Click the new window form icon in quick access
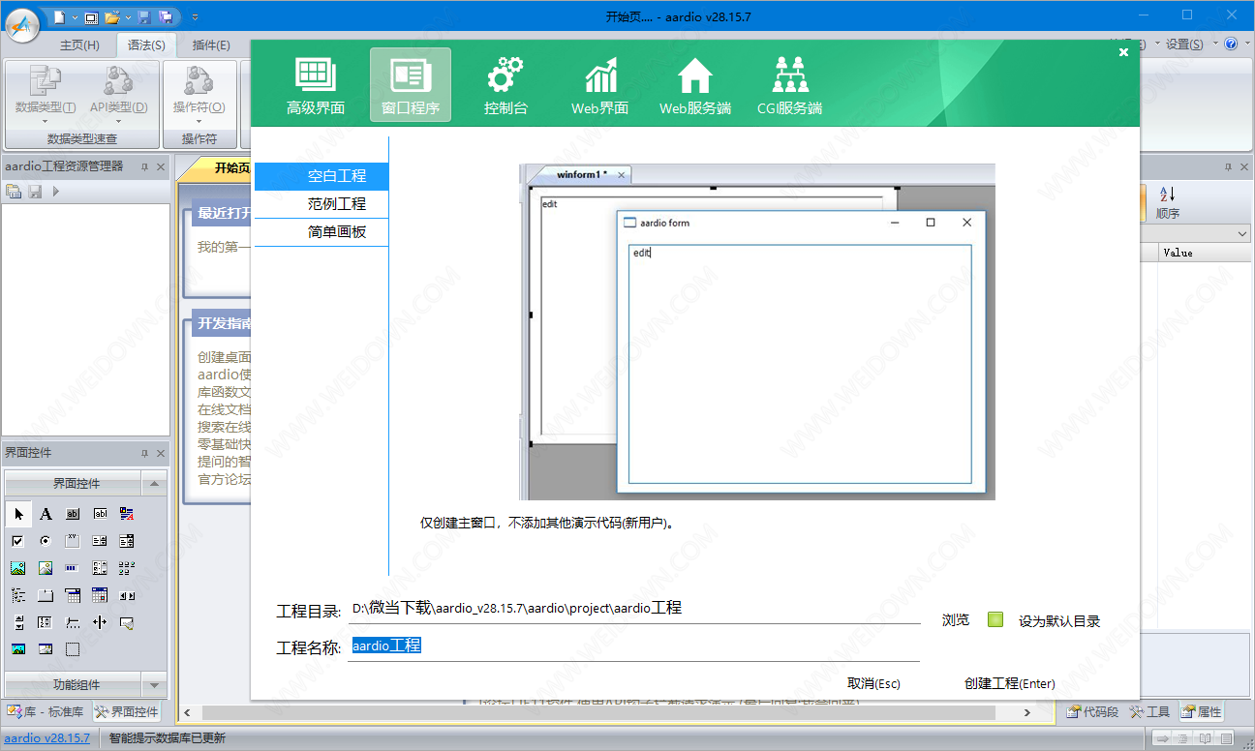The height and width of the screenshot is (751, 1255). 91,16
